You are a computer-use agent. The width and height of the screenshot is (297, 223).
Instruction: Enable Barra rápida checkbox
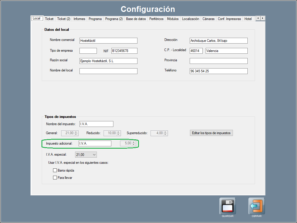pyautogui.click(x=55, y=170)
